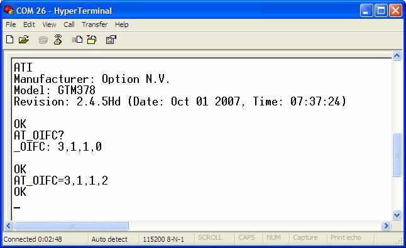Click the terminal cursor on the last line
The height and width of the screenshot is (248, 406).
(x=17, y=207)
